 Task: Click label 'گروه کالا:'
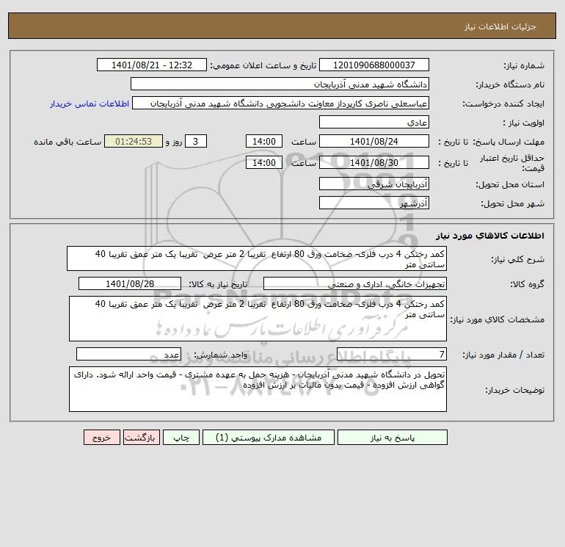pos(528,284)
